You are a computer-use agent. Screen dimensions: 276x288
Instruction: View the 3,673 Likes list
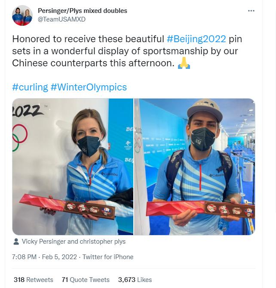[135, 280]
